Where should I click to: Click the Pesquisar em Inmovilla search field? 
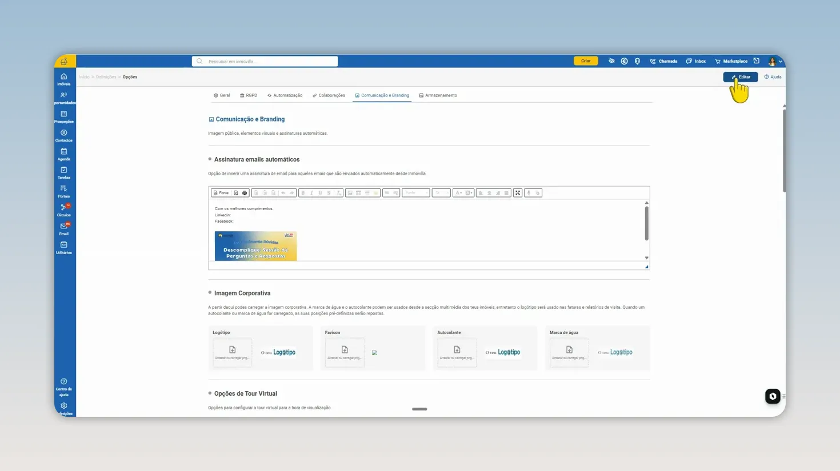pyautogui.click(x=265, y=61)
